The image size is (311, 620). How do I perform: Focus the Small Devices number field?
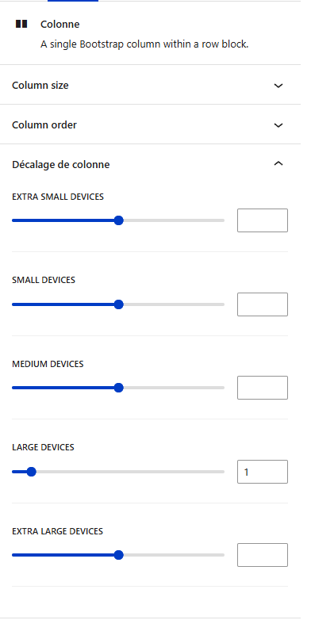pyautogui.click(x=263, y=304)
